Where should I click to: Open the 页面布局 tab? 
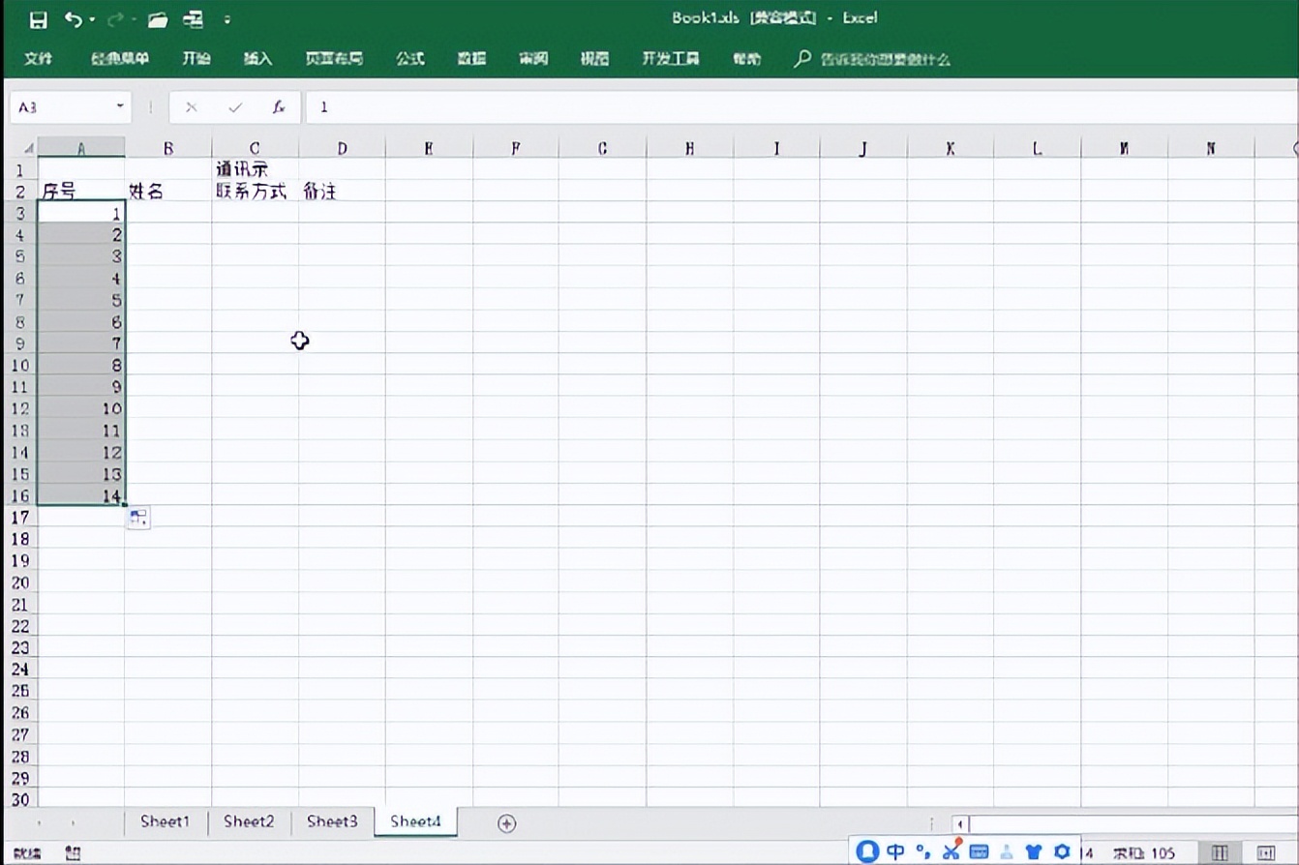coord(334,59)
